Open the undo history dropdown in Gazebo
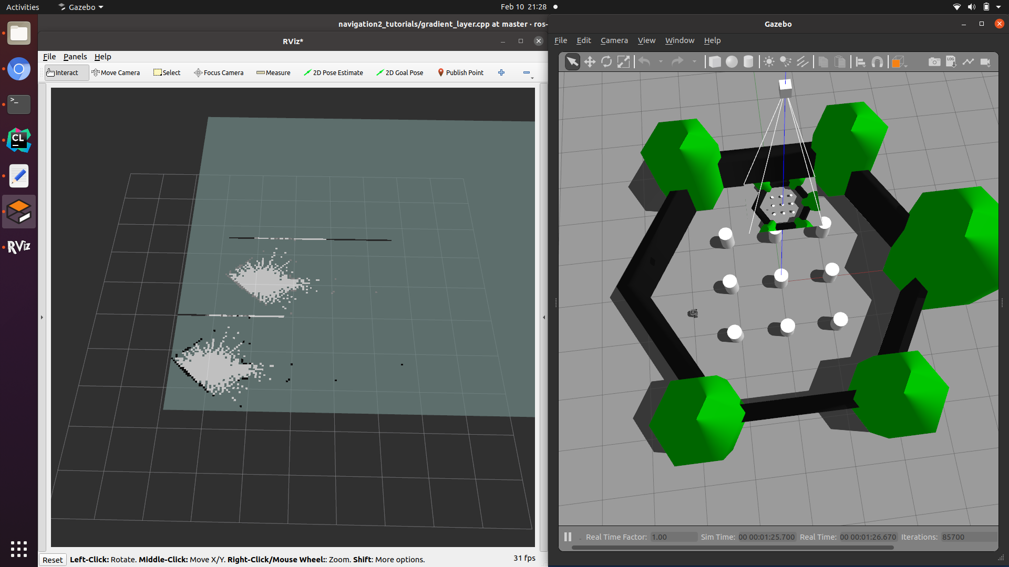This screenshot has height=567, width=1009. pos(661,61)
